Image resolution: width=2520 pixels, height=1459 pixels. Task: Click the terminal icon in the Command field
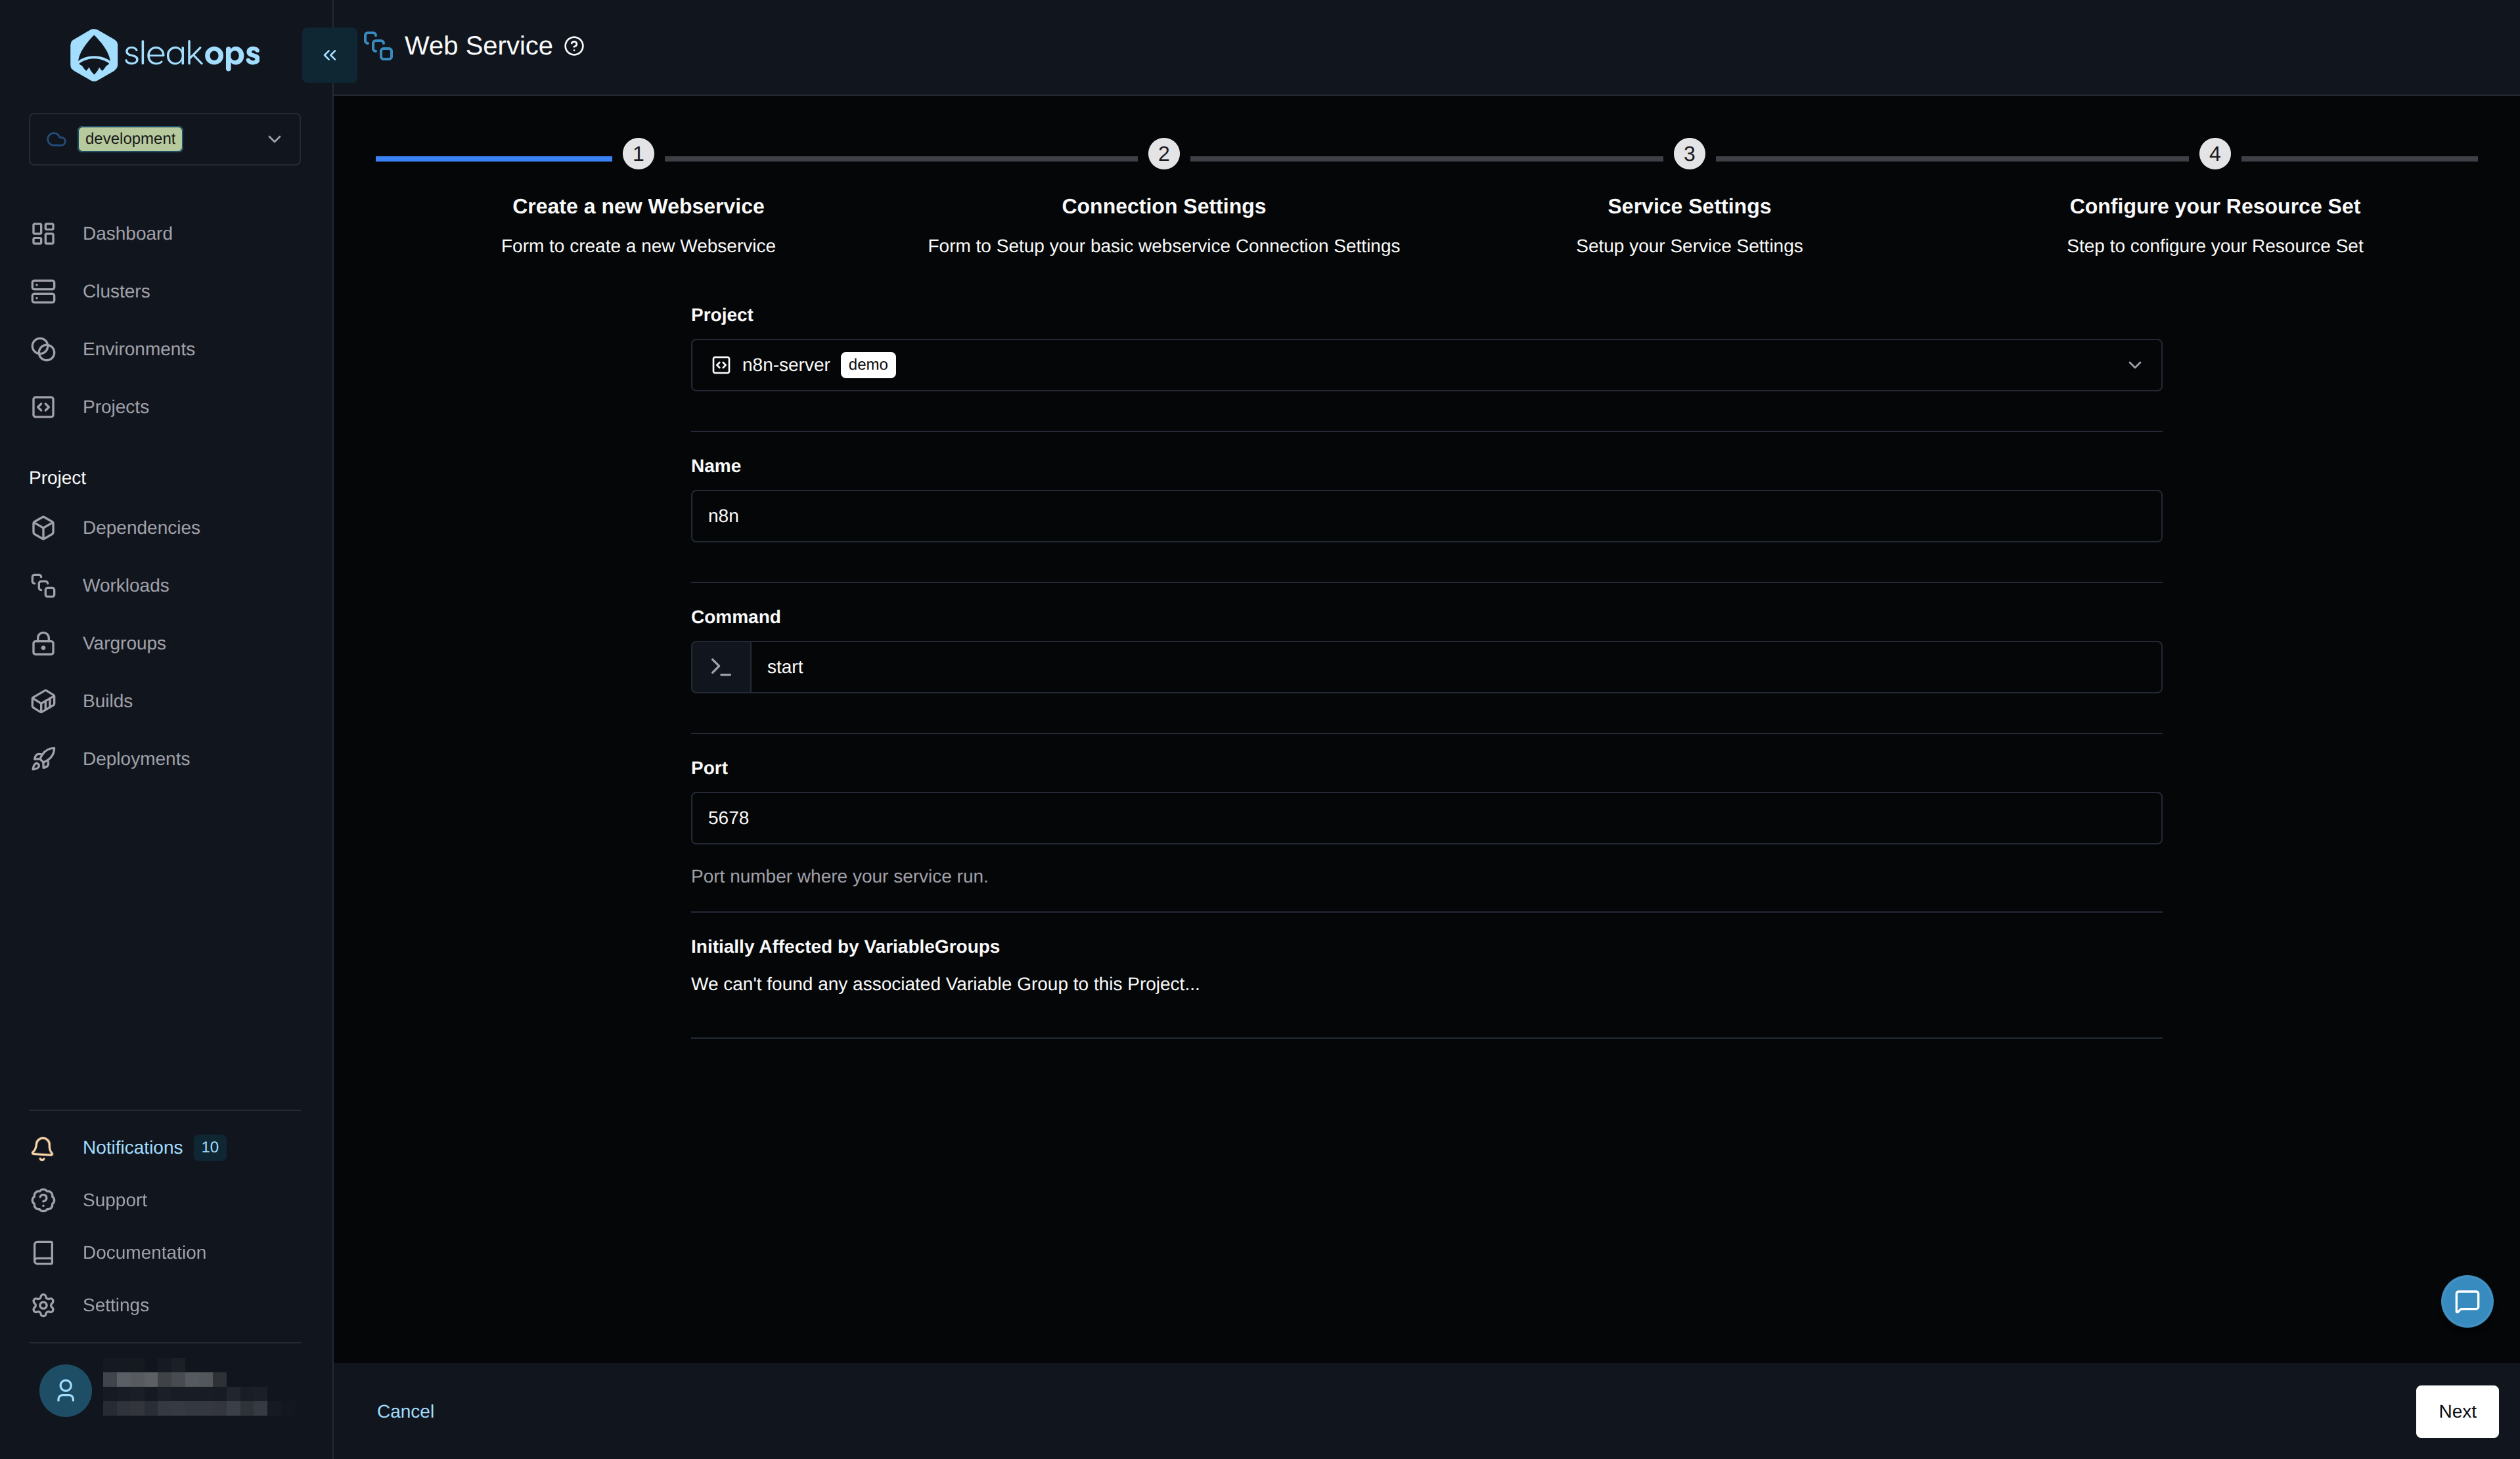[720, 666]
